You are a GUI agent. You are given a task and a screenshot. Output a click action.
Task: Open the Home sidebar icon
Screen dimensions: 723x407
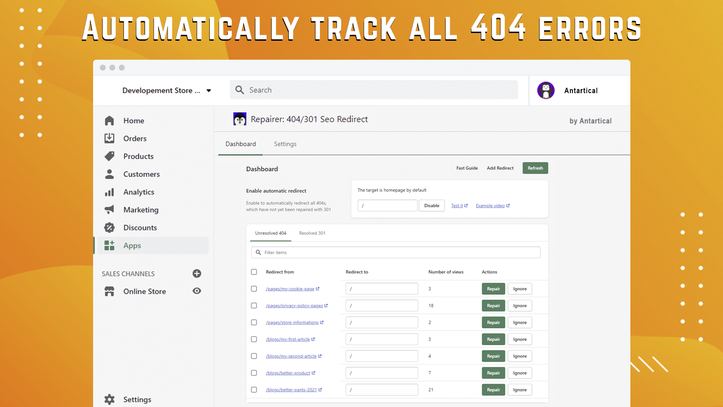[109, 121]
